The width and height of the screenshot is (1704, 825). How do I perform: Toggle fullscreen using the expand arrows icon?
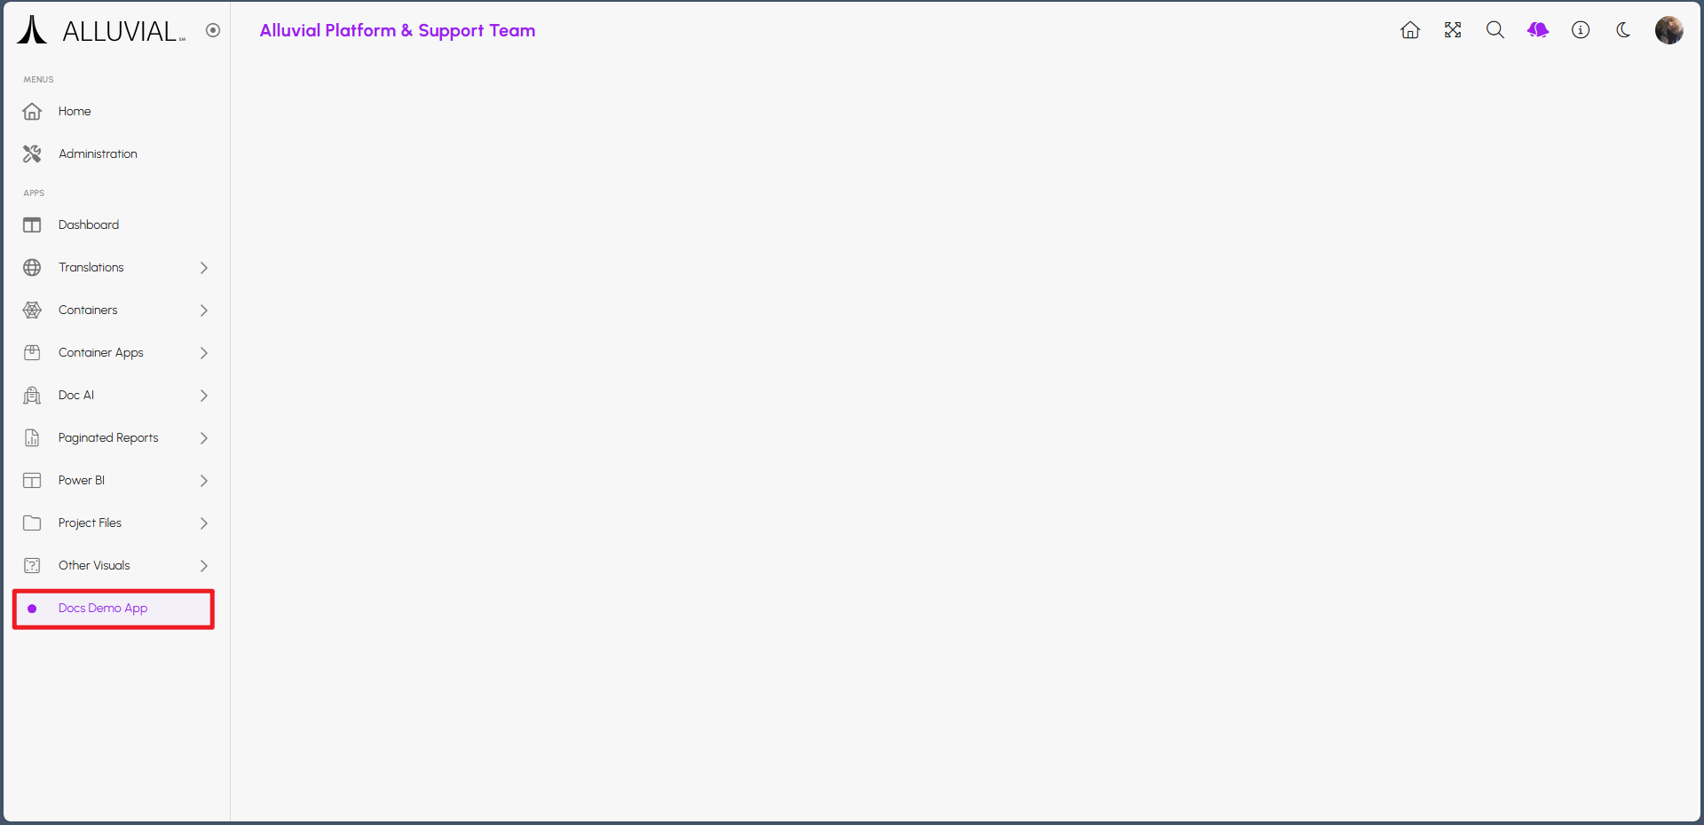[1452, 30]
